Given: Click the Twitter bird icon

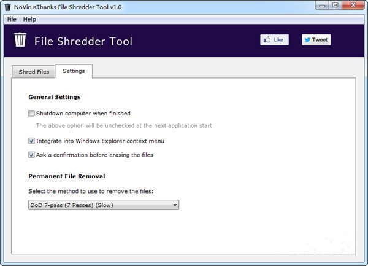Looking at the screenshot, I should coord(307,40).
